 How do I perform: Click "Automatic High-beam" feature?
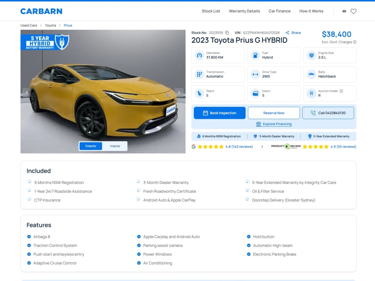(x=273, y=245)
